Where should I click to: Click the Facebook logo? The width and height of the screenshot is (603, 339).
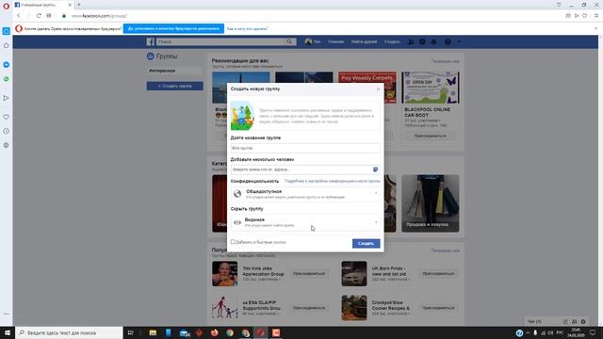click(x=151, y=41)
